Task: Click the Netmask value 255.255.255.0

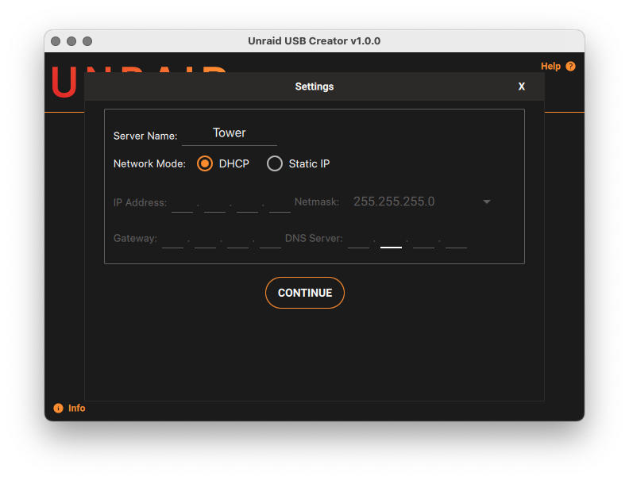Action: (394, 202)
